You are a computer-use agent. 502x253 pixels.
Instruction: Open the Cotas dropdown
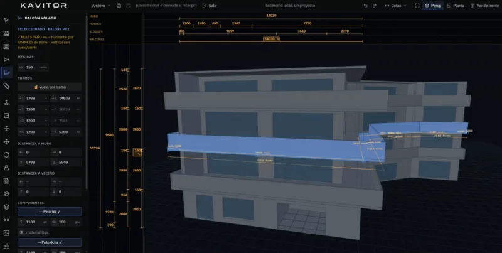(396, 6)
